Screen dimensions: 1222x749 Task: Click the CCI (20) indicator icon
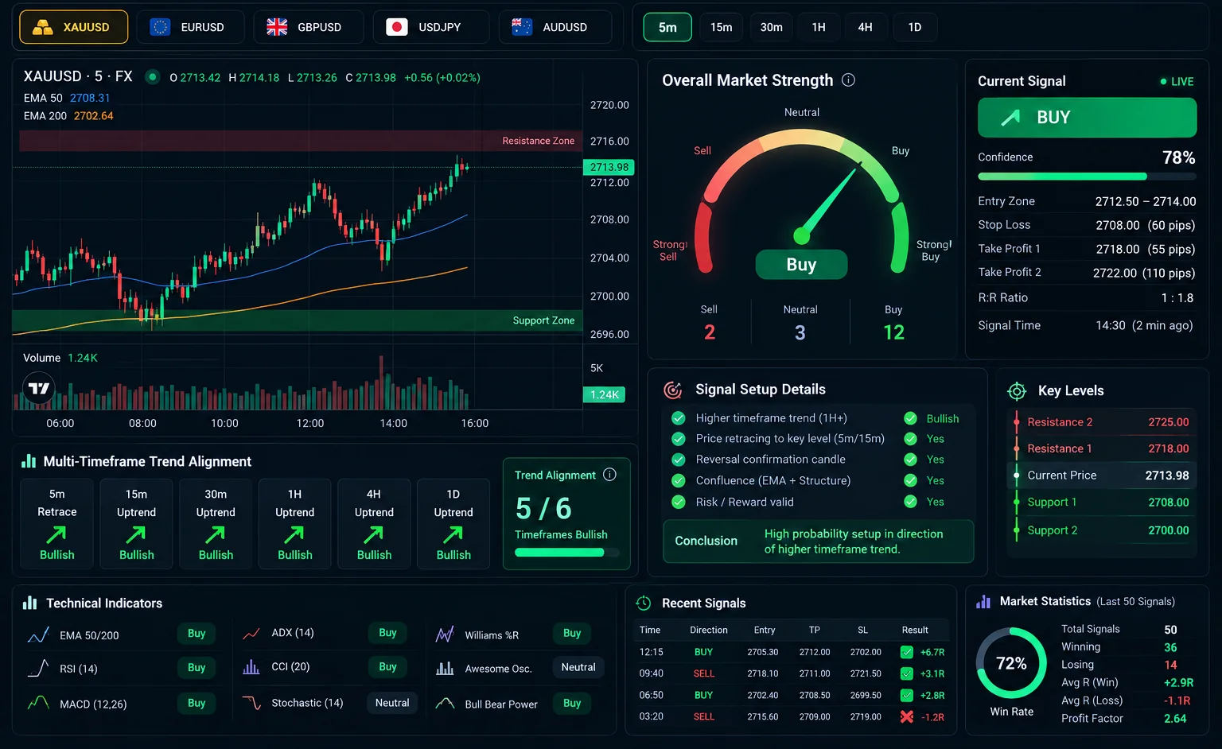251,667
